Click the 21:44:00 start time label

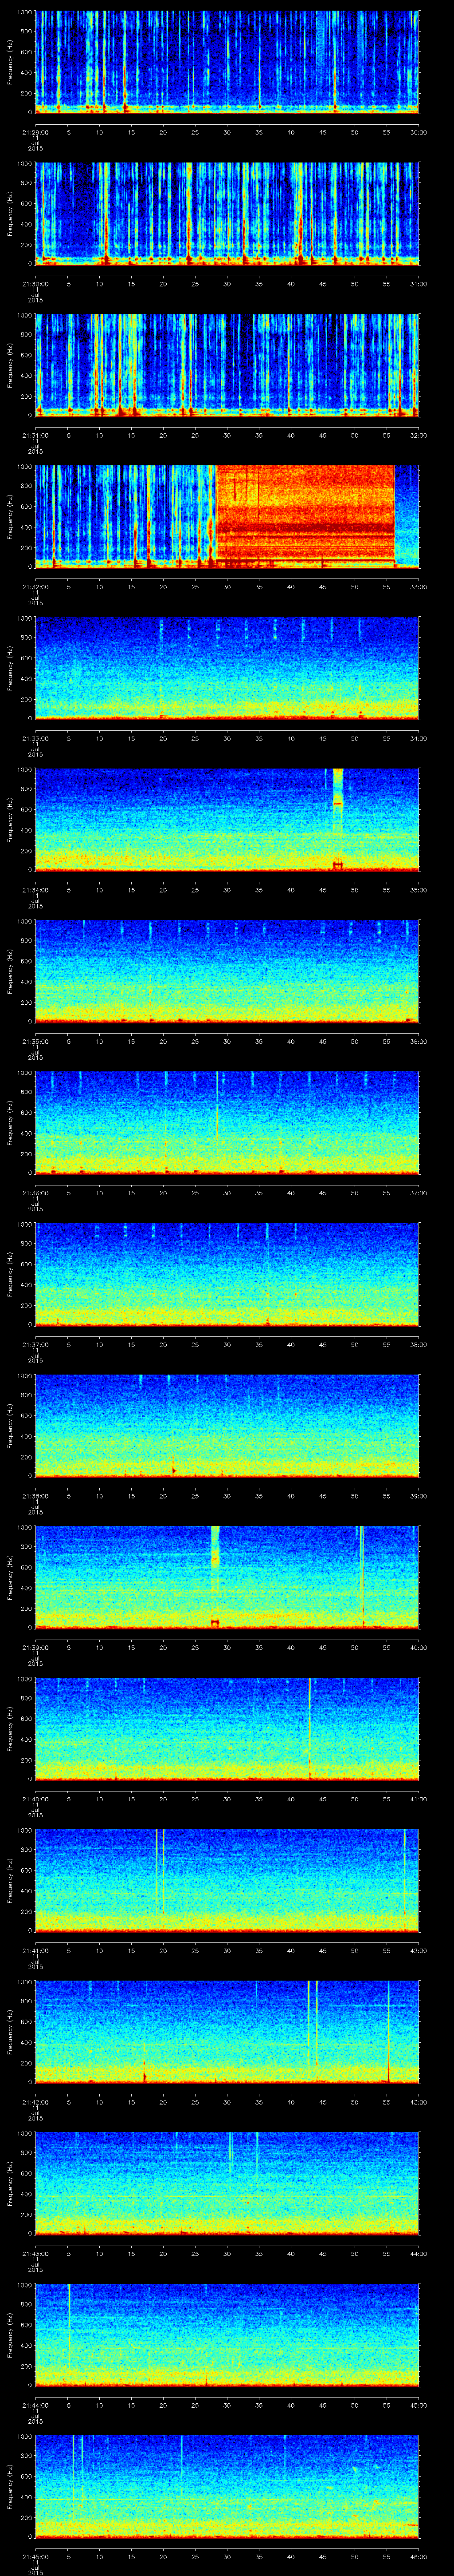click(35, 2405)
